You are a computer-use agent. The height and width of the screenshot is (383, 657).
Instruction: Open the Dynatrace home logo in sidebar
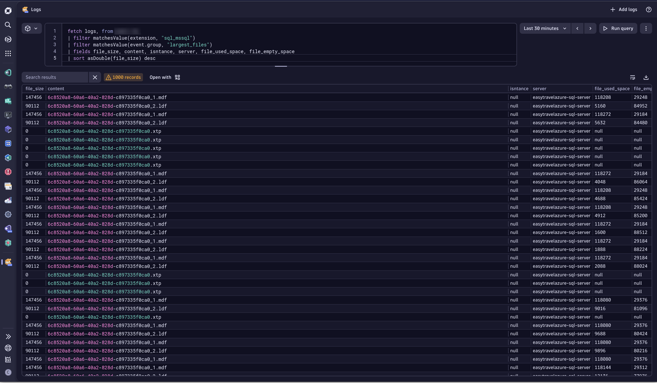tap(8, 11)
